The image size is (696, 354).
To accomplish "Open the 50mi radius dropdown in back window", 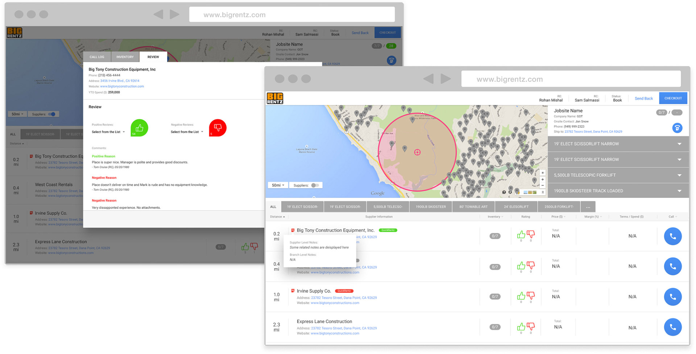I will [17, 114].
